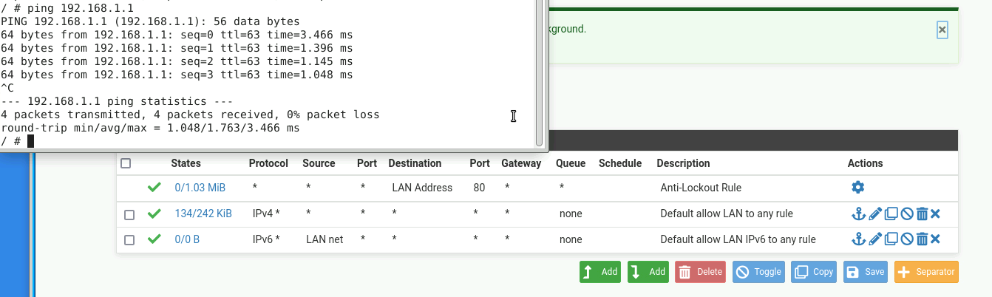Viewport: 992px width, 297px height.
Task: Disable the IPv6 LAN rule via its icon
Action: coord(907,239)
